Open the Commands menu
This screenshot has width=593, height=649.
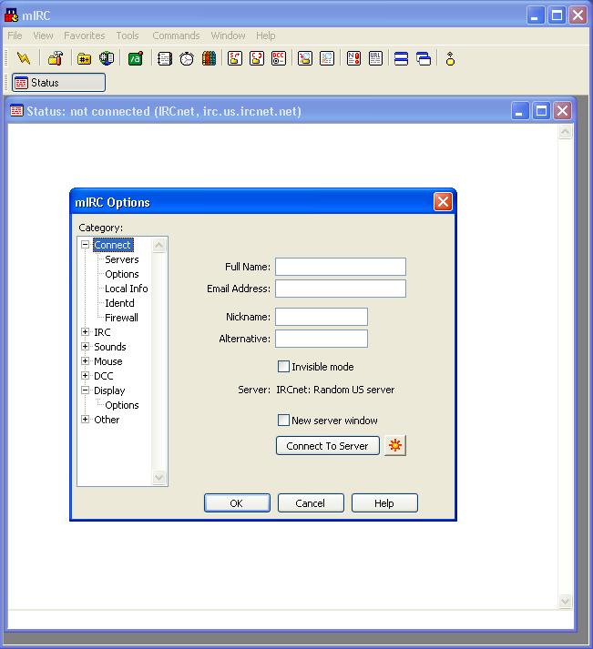(176, 35)
